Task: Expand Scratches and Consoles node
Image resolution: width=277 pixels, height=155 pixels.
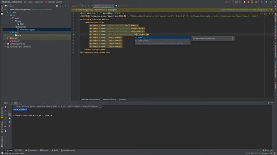Action: click(5, 47)
